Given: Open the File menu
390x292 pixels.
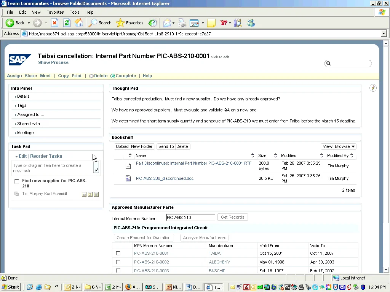Looking at the screenshot, I should [x=10, y=12].
